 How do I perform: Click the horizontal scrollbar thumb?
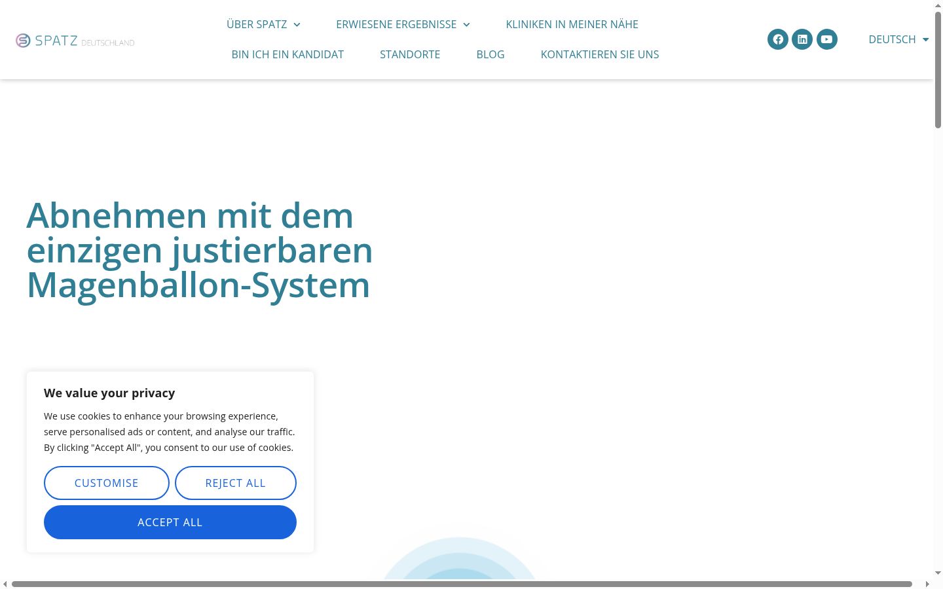pyautogui.click(x=462, y=584)
